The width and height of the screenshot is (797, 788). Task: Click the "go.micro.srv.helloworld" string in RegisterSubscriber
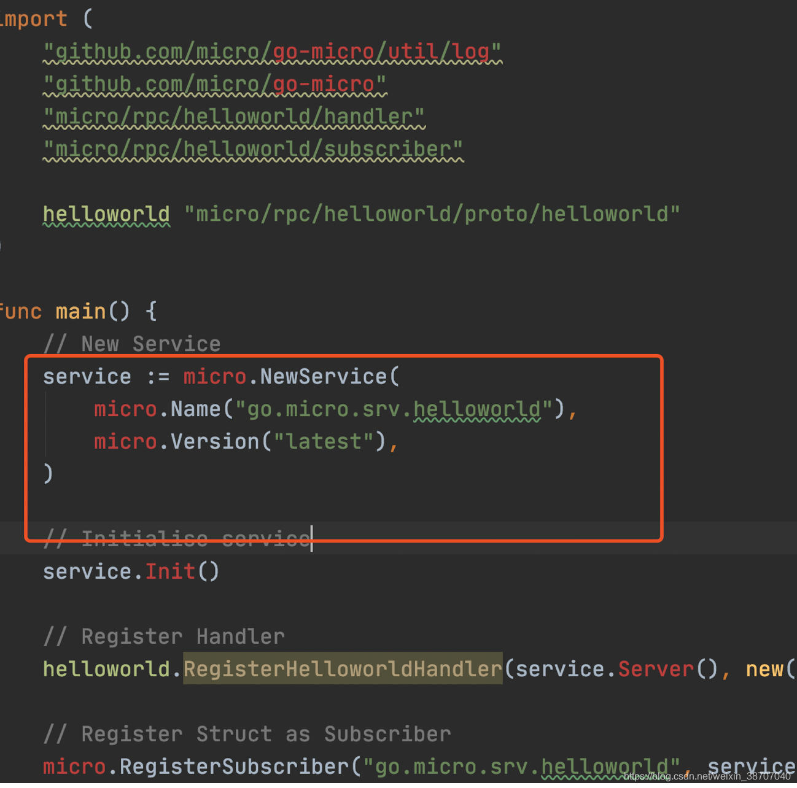point(521,767)
